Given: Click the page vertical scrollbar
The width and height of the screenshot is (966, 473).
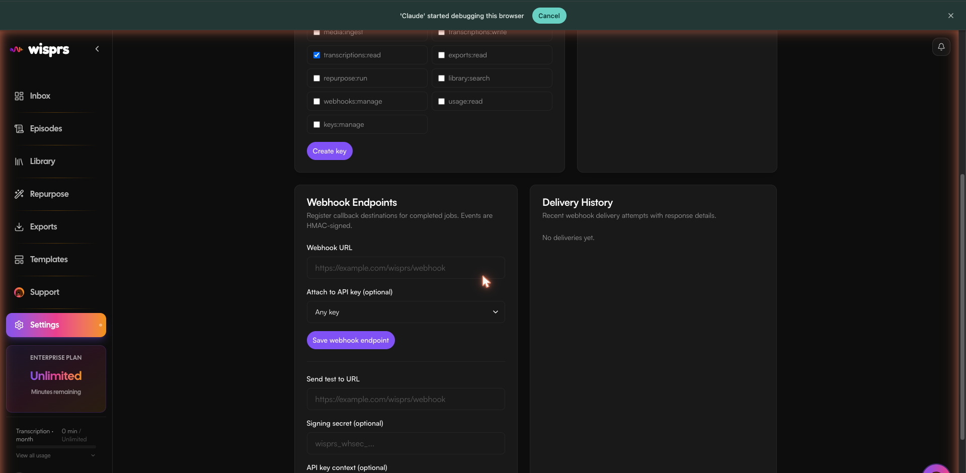Looking at the screenshot, I should (962, 307).
